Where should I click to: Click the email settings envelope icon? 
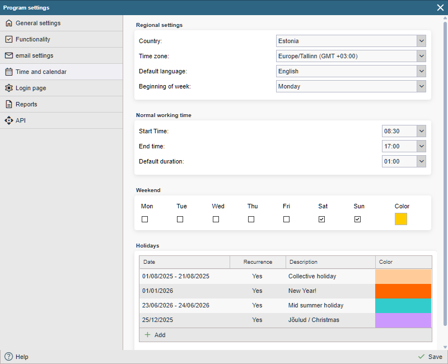(8, 56)
